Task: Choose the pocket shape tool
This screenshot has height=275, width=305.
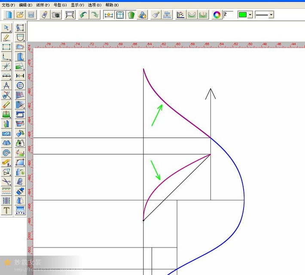Action: [20, 37]
